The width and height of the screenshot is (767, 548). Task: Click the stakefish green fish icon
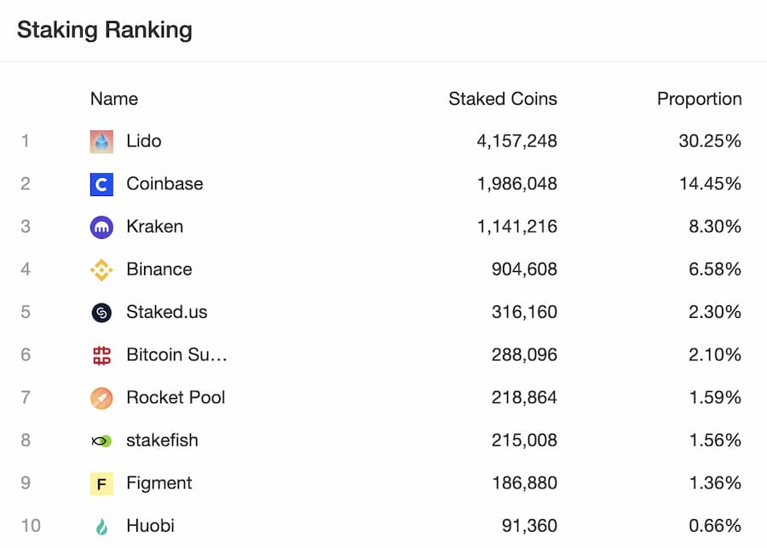point(101,441)
